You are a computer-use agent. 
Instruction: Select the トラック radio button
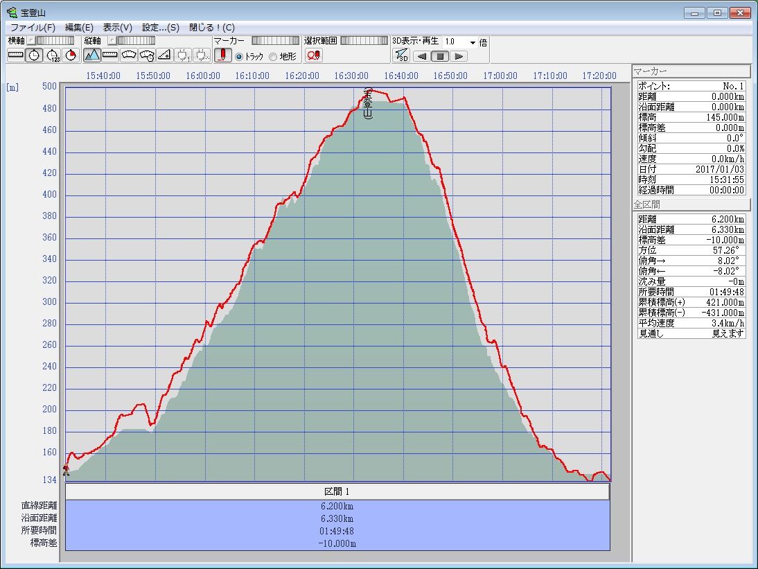[239, 56]
